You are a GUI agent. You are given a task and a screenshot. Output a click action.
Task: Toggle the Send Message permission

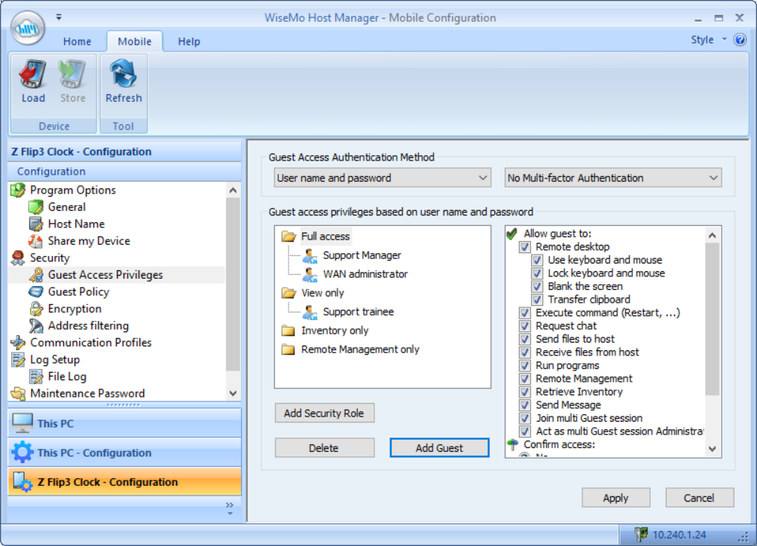[x=525, y=404]
